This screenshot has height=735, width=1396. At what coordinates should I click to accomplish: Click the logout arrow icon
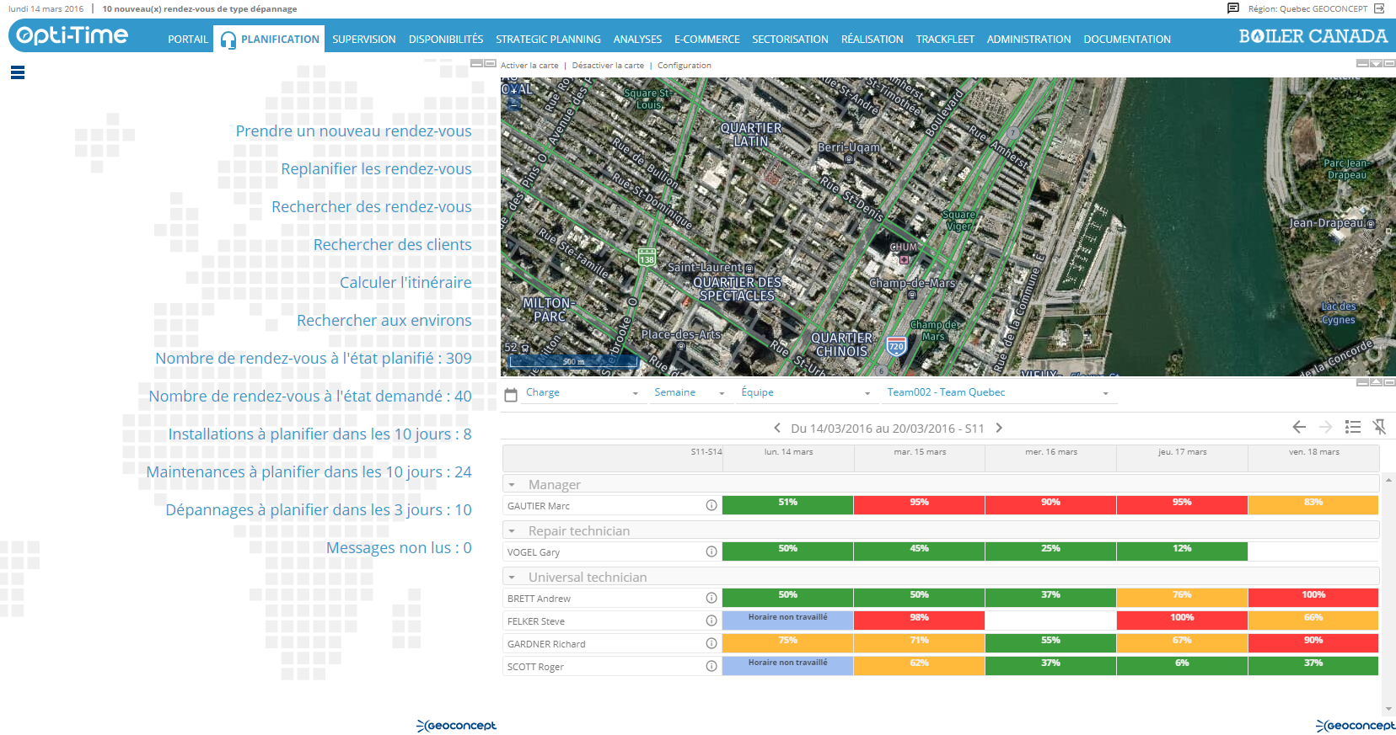coord(1379,8)
